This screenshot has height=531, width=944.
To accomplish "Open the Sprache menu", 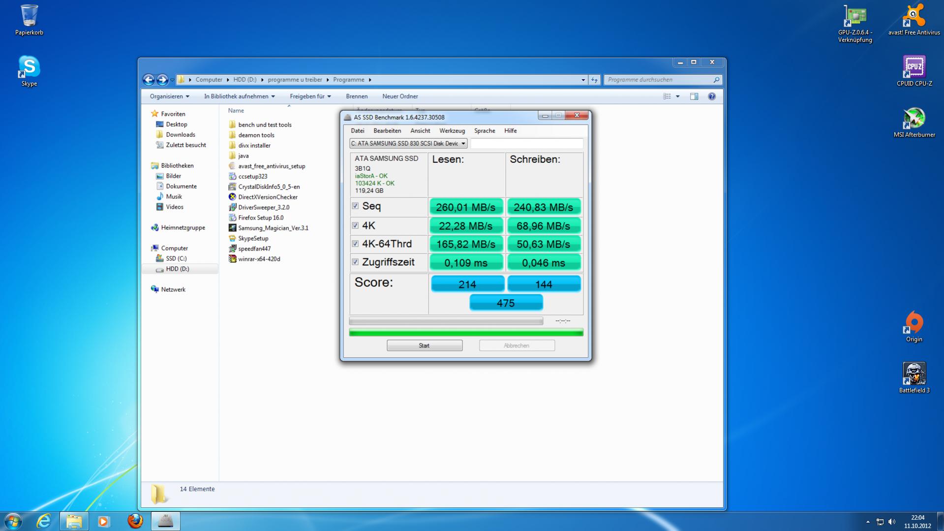I will 485,131.
